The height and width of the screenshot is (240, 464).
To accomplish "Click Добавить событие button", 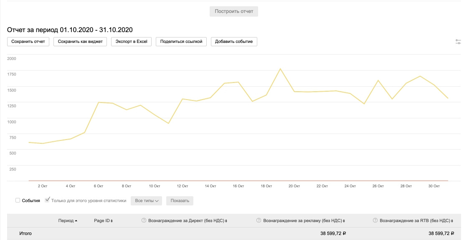I will 234,42.
